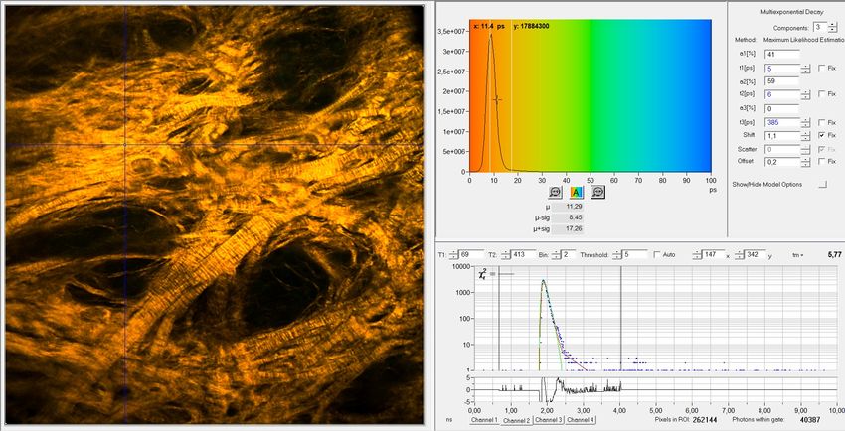Image resolution: width=845 pixels, height=431 pixels.
Task: Click the Components spinner arrows
Action: coord(833,27)
